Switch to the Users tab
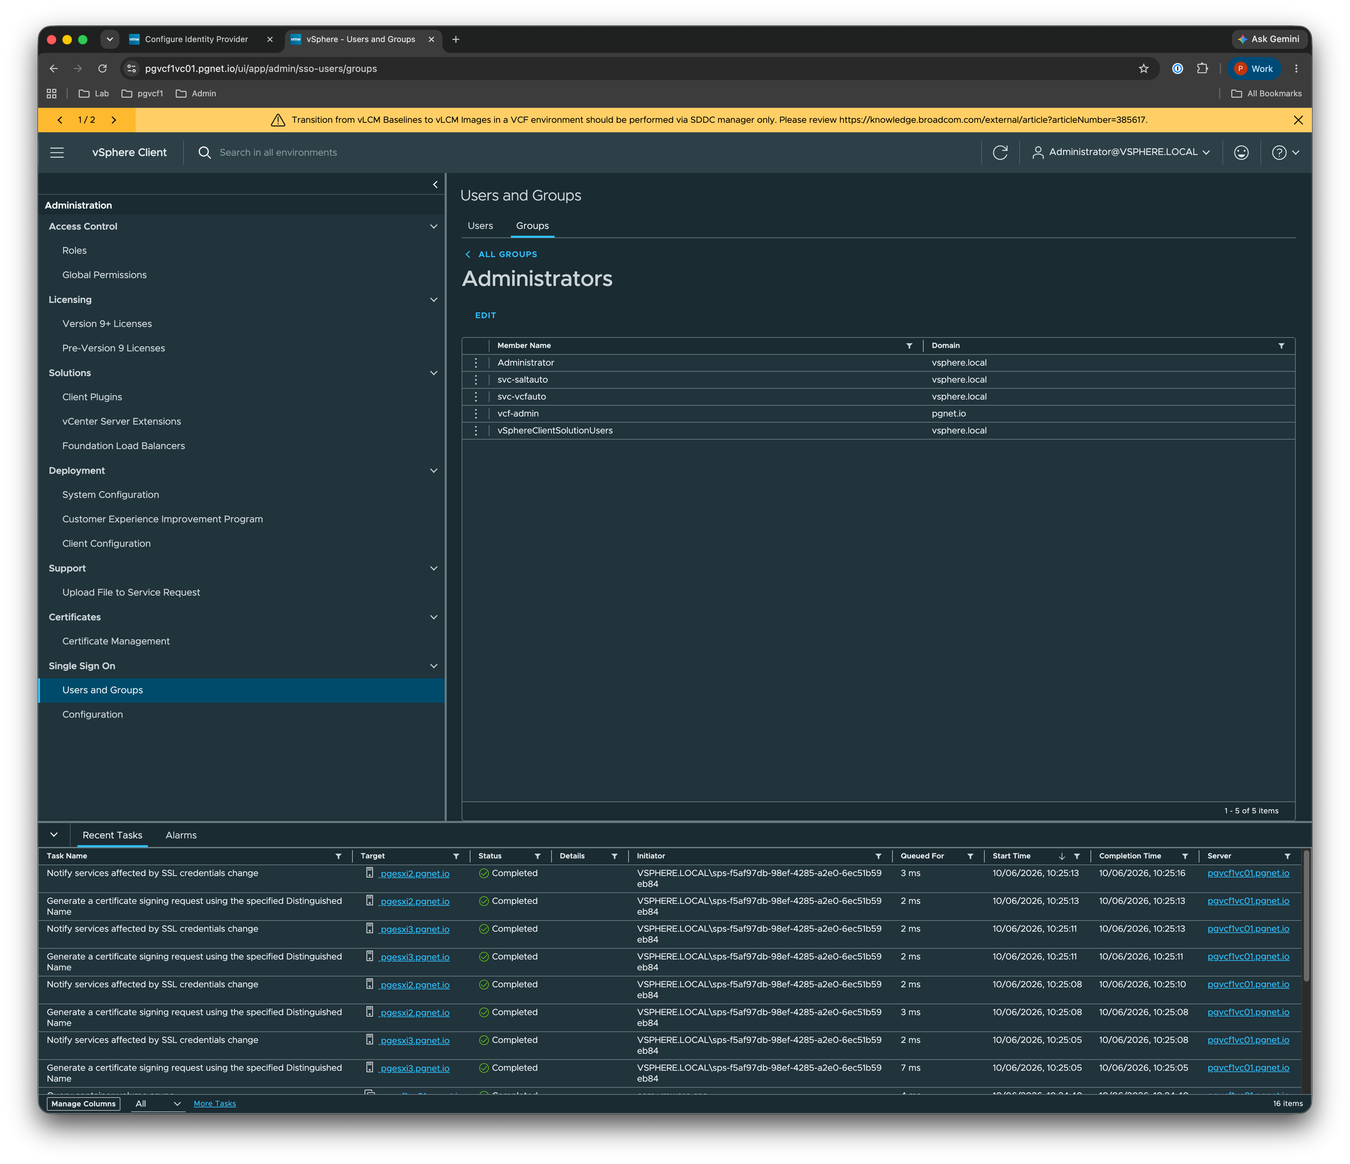Viewport: 1350px width, 1164px height. (480, 226)
